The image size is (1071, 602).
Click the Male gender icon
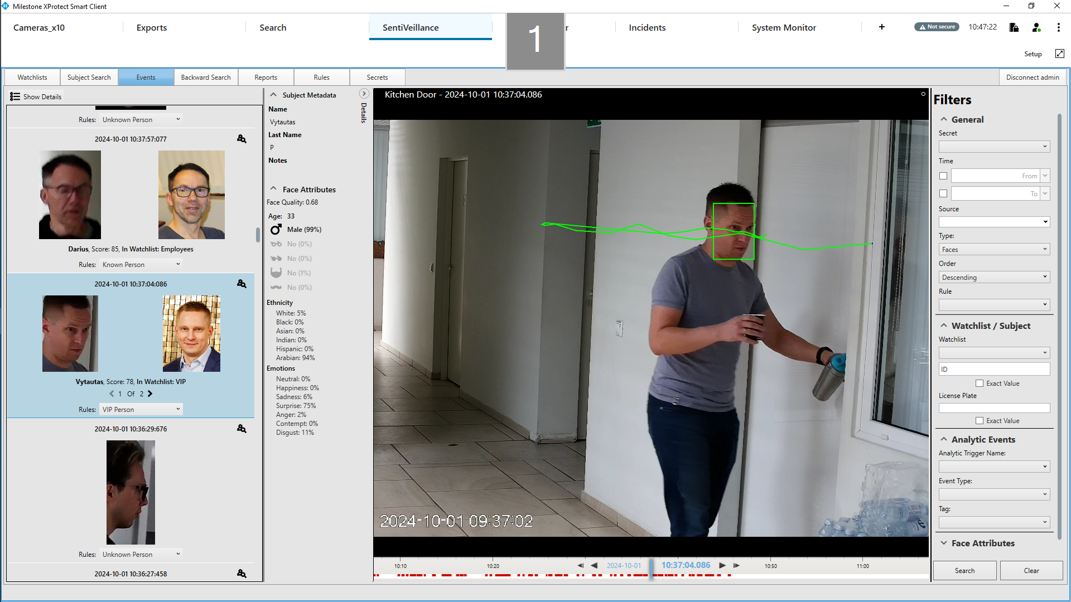276,230
